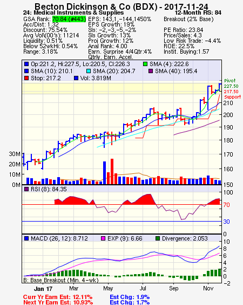243x305 pixels.
Task: Click the Avg Vol(00's): 11214 line
Action: (x=51, y=35)
